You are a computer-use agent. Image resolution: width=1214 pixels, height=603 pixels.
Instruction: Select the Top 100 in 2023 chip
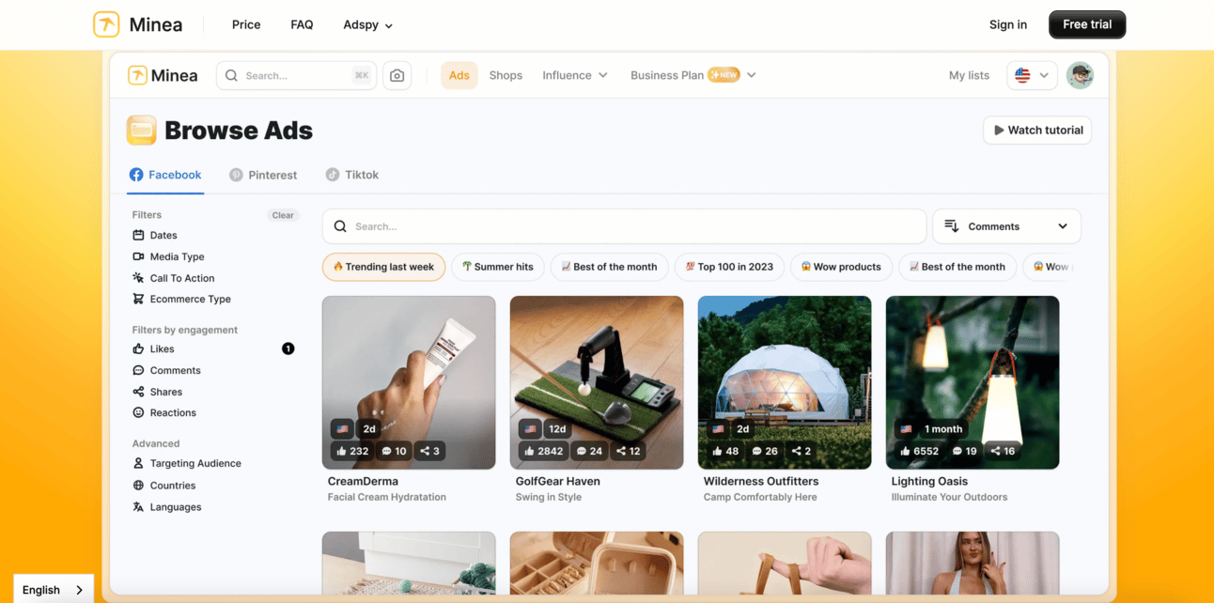(729, 267)
